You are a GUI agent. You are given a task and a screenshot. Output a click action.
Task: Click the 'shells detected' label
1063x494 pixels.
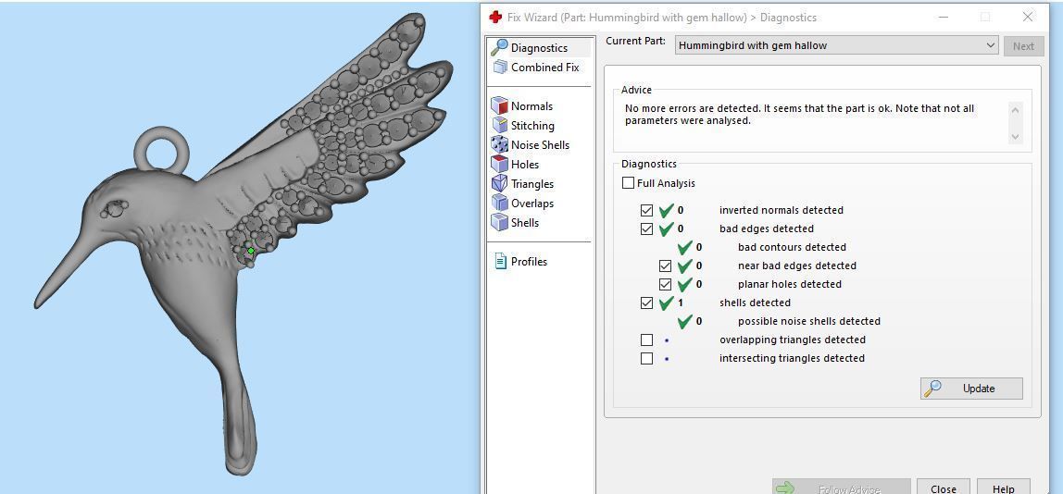pyautogui.click(x=755, y=303)
